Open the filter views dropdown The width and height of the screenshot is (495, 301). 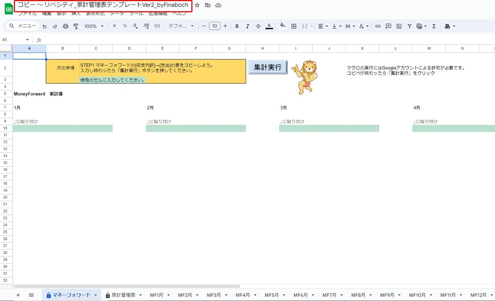(x=421, y=26)
